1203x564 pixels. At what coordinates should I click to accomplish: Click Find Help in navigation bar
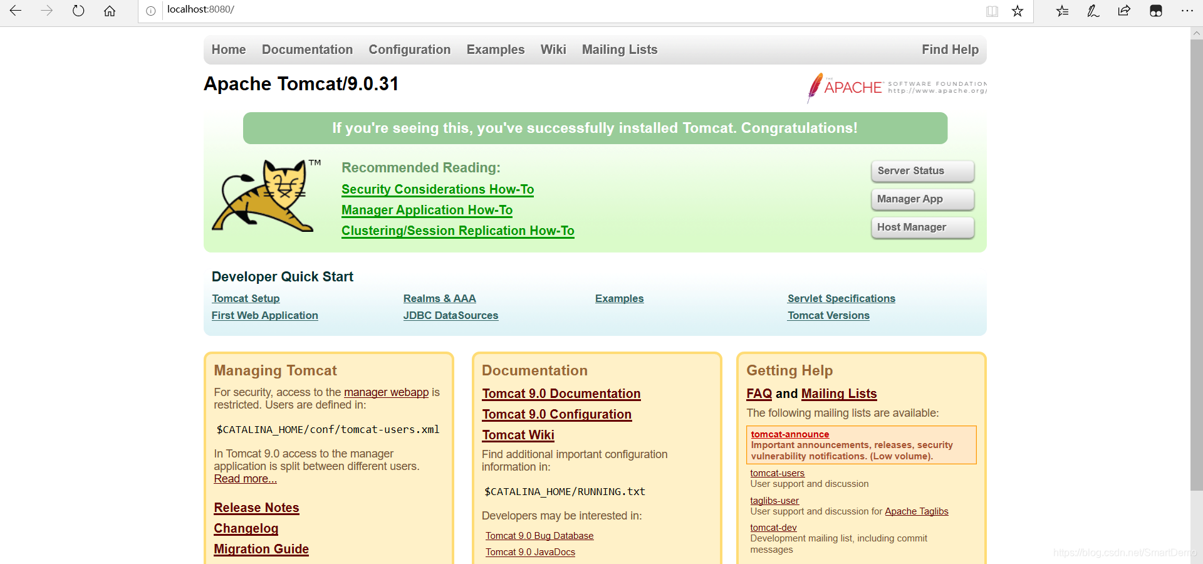[950, 50]
